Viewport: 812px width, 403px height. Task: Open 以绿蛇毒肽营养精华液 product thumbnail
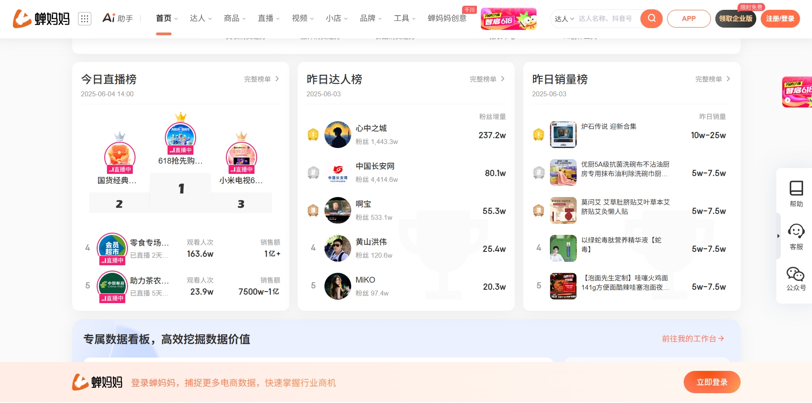[x=563, y=248]
